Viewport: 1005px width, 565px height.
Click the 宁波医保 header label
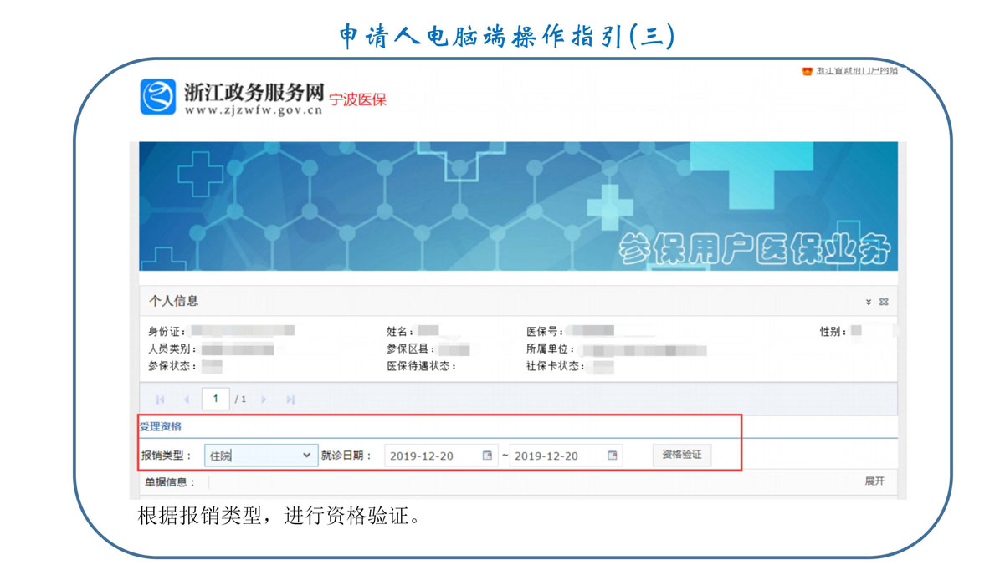click(x=357, y=99)
